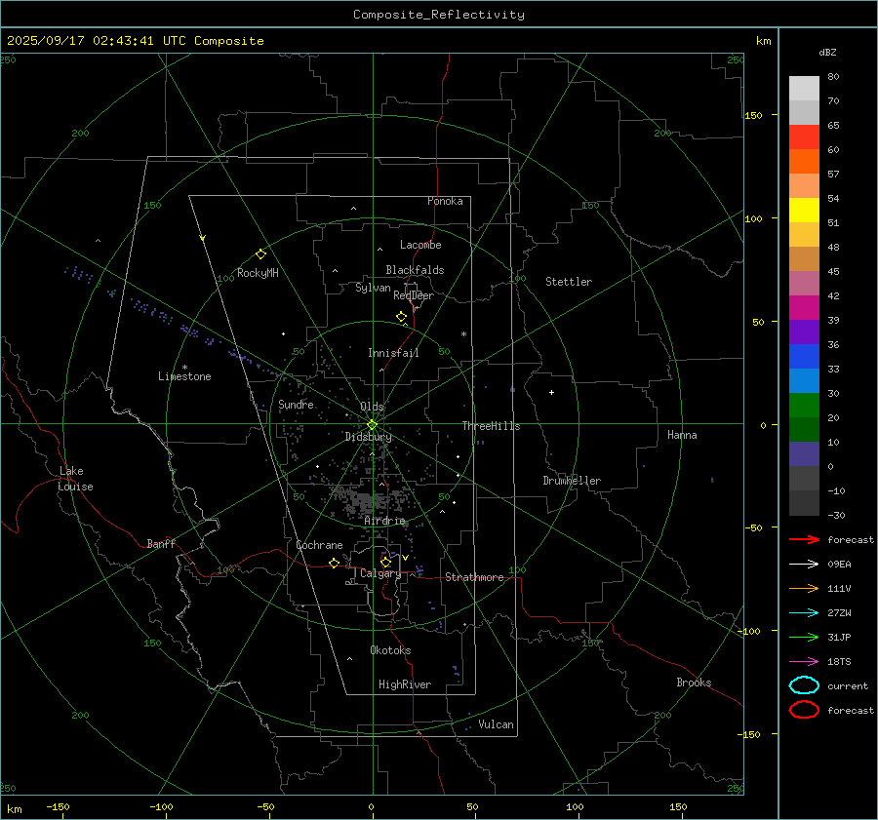Select the magenta 18TS arrow in legend
Viewport: 878px width, 820px height.
804,661
